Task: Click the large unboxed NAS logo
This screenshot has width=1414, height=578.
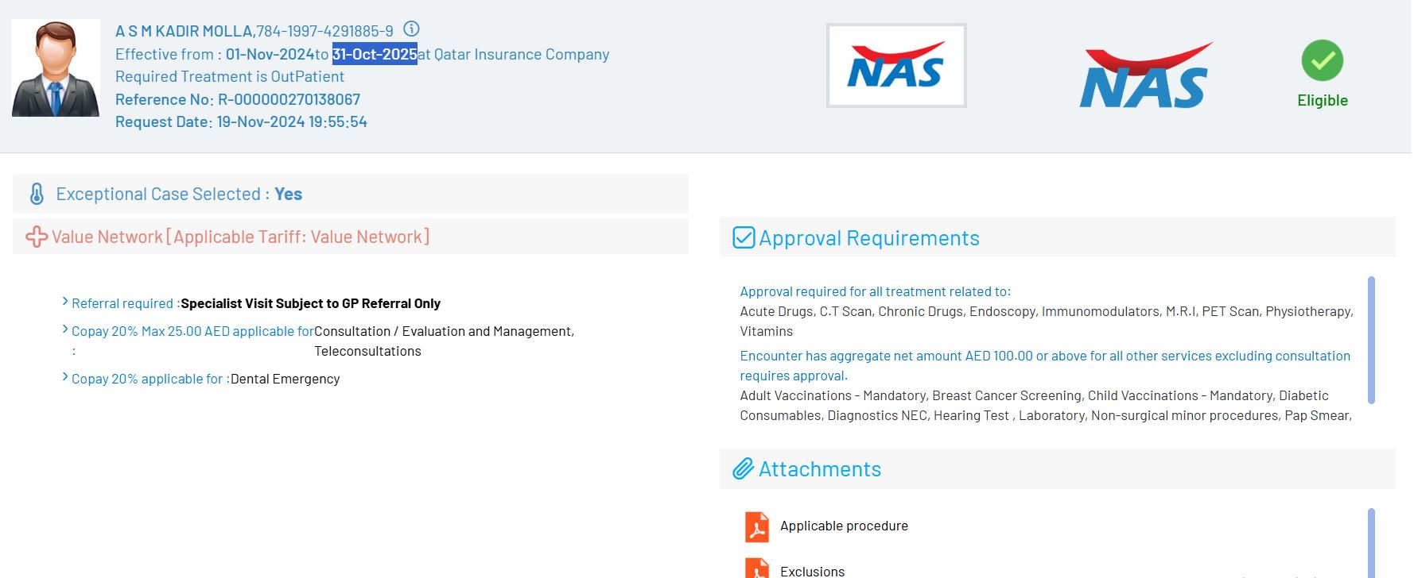Action: (1146, 75)
